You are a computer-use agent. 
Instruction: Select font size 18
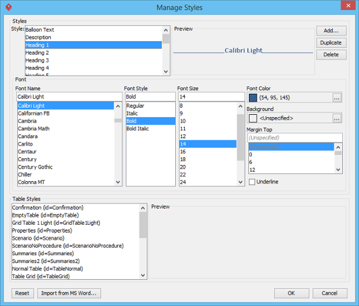pos(208,160)
